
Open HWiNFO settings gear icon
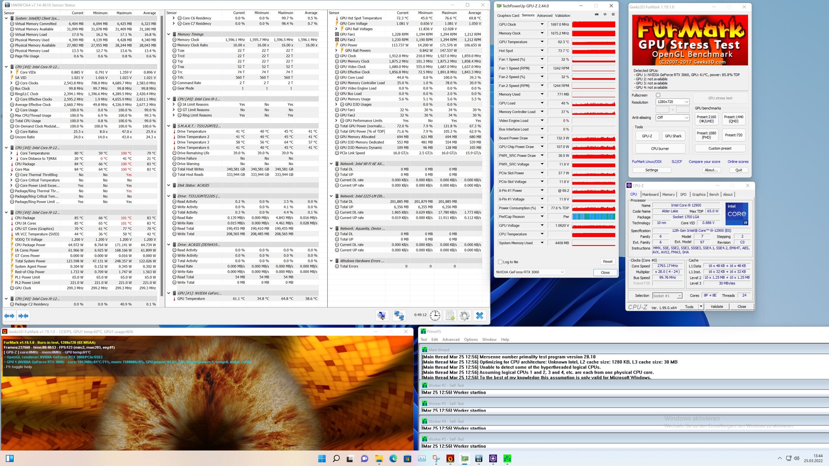pyautogui.click(x=465, y=316)
